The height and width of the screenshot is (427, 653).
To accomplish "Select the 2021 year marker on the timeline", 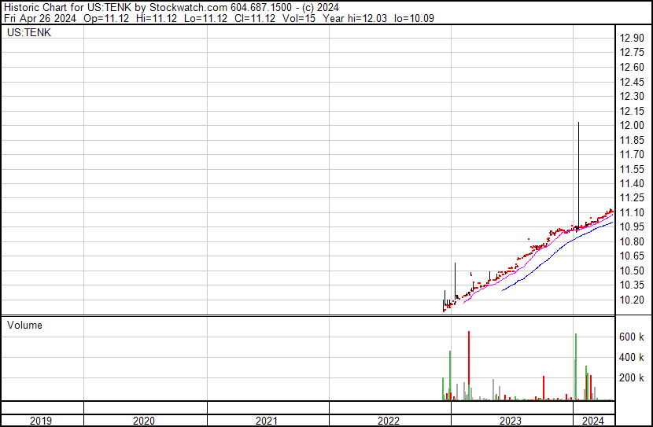I will pyautogui.click(x=267, y=421).
